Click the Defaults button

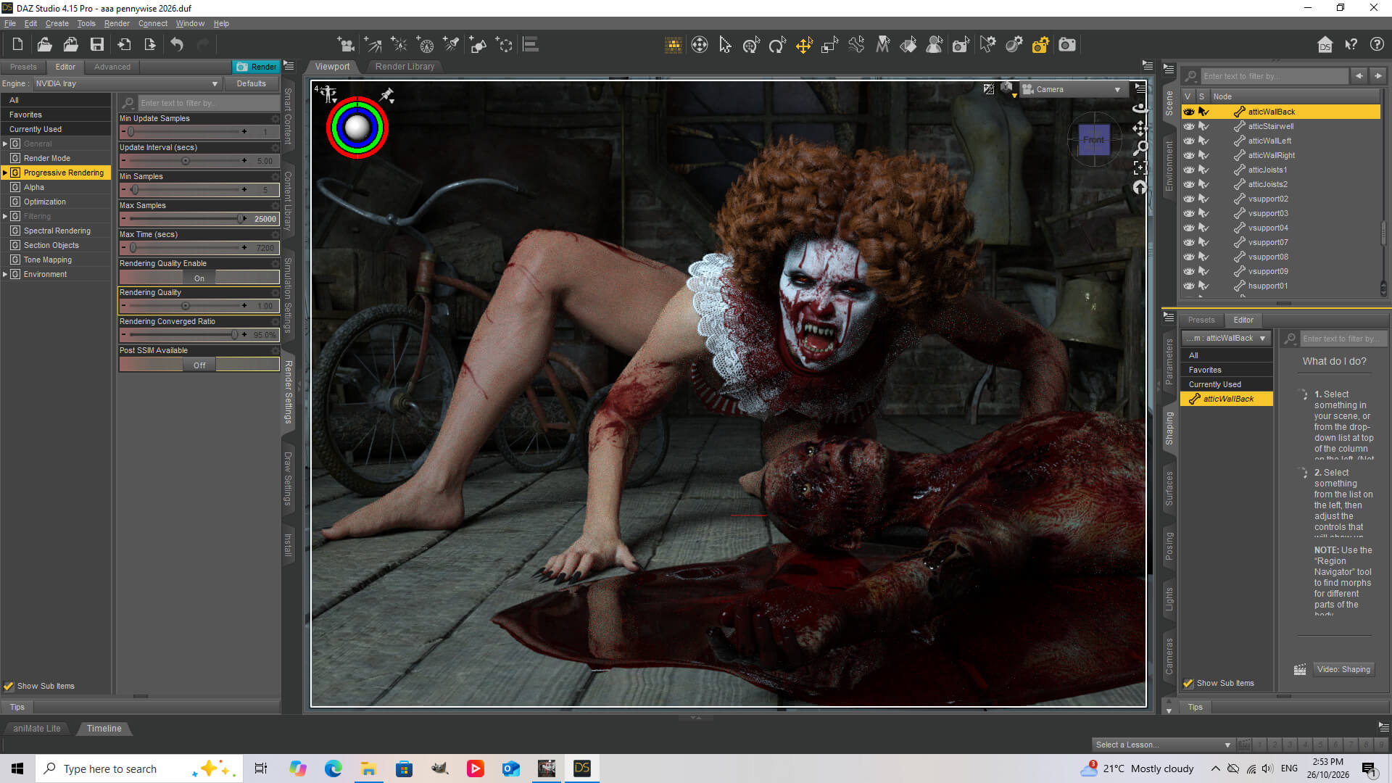click(x=251, y=83)
